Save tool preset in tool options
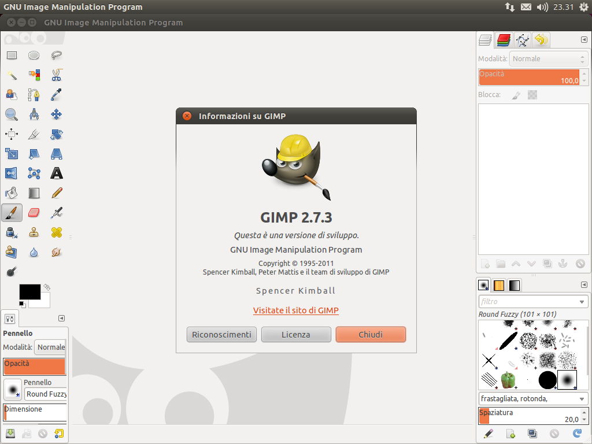 10,434
